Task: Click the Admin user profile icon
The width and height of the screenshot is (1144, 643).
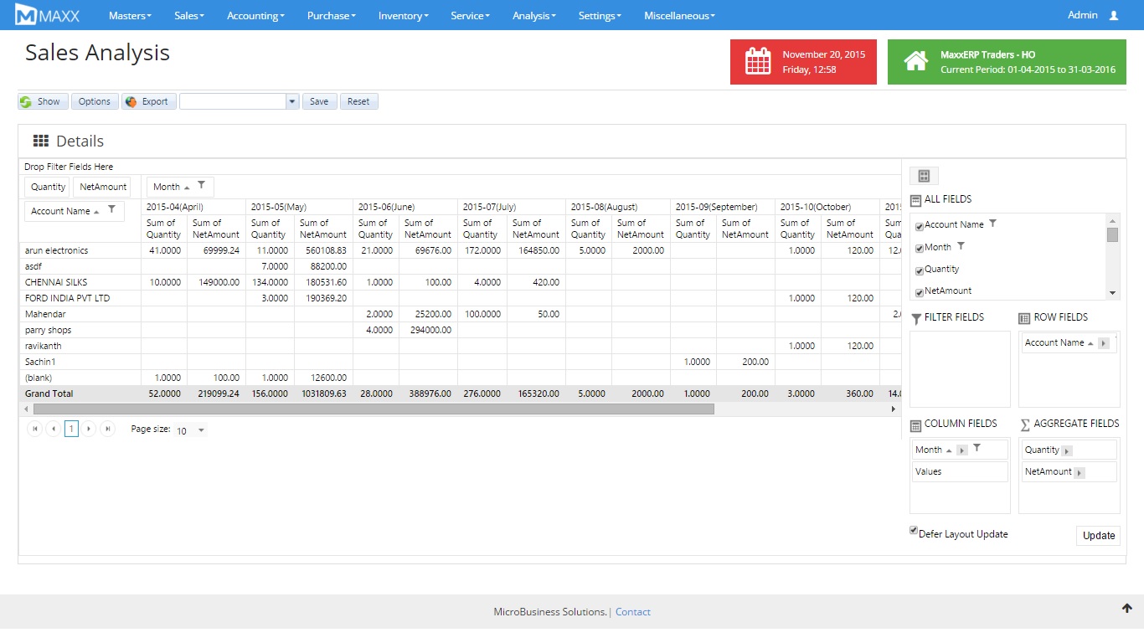Action: 1113,16
